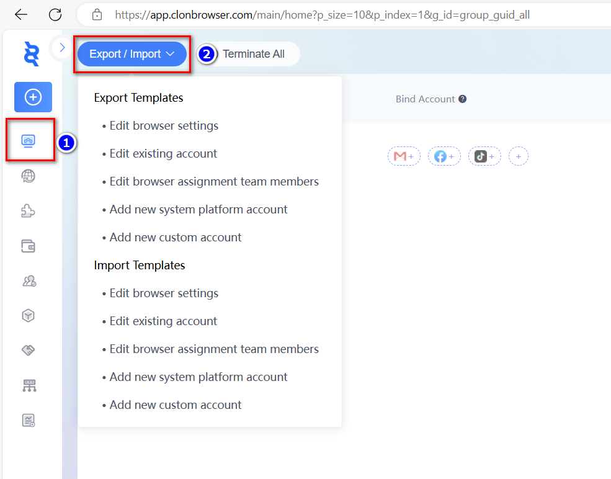
Task: Click the Gmail add account icon
Action: [x=404, y=157]
